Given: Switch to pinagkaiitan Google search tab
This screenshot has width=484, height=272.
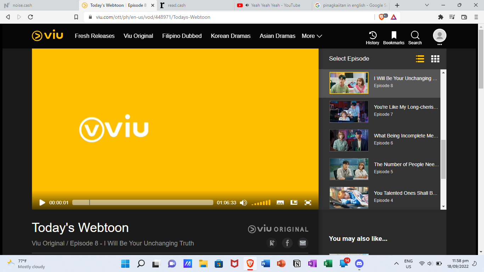Looking at the screenshot, I should pyautogui.click(x=351, y=5).
